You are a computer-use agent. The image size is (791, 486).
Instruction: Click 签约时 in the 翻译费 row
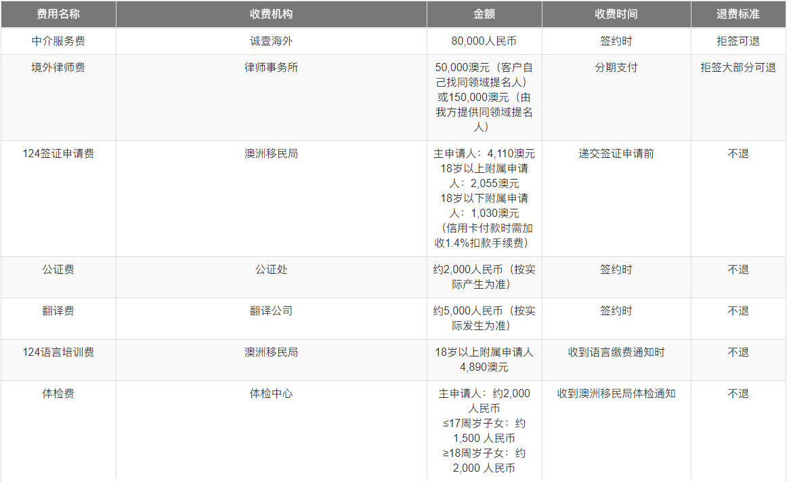coord(616,319)
